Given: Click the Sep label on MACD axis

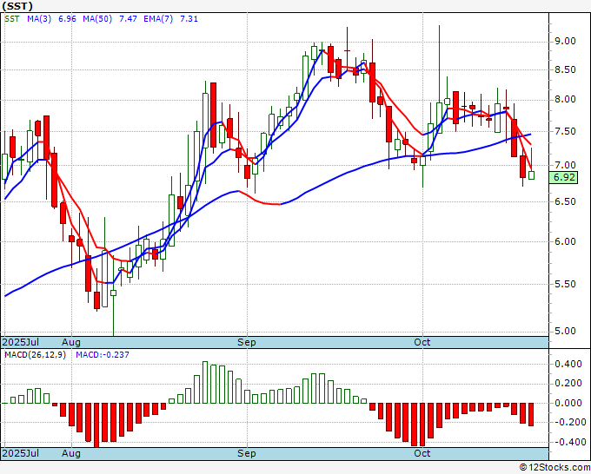Looking at the screenshot, I should [247, 453].
